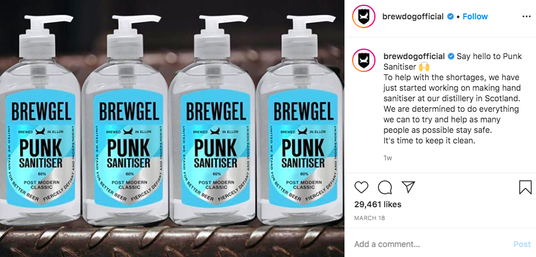This screenshot has height=257, width=536.
Task: Click the Add a comment field
Action: click(431, 244)
